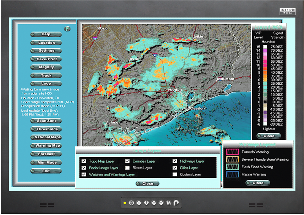Disable the Topo Map Layer checkbox
Image resolution: width=304 pixels, height=215 pixels.
[x=84, y=161]
